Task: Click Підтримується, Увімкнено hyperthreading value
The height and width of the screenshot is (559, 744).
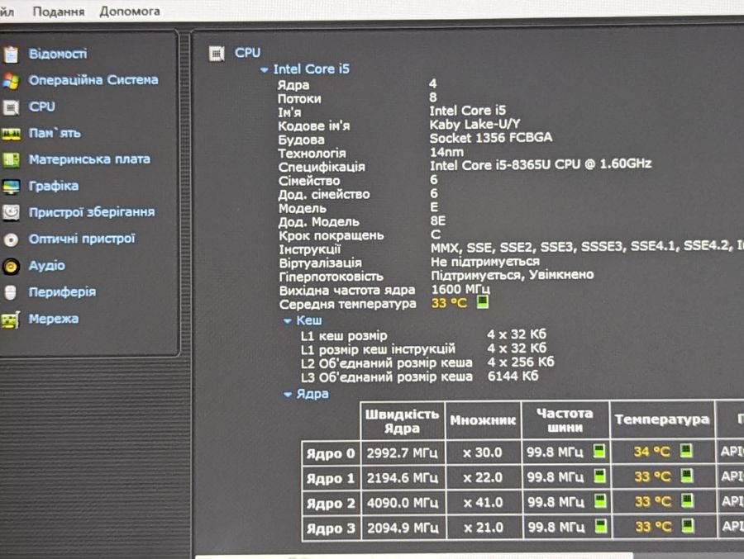Action: click(x=513, y=275)
